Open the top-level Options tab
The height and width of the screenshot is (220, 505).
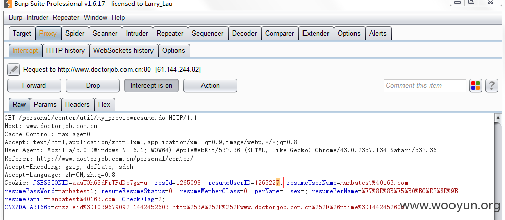(349, 34)
